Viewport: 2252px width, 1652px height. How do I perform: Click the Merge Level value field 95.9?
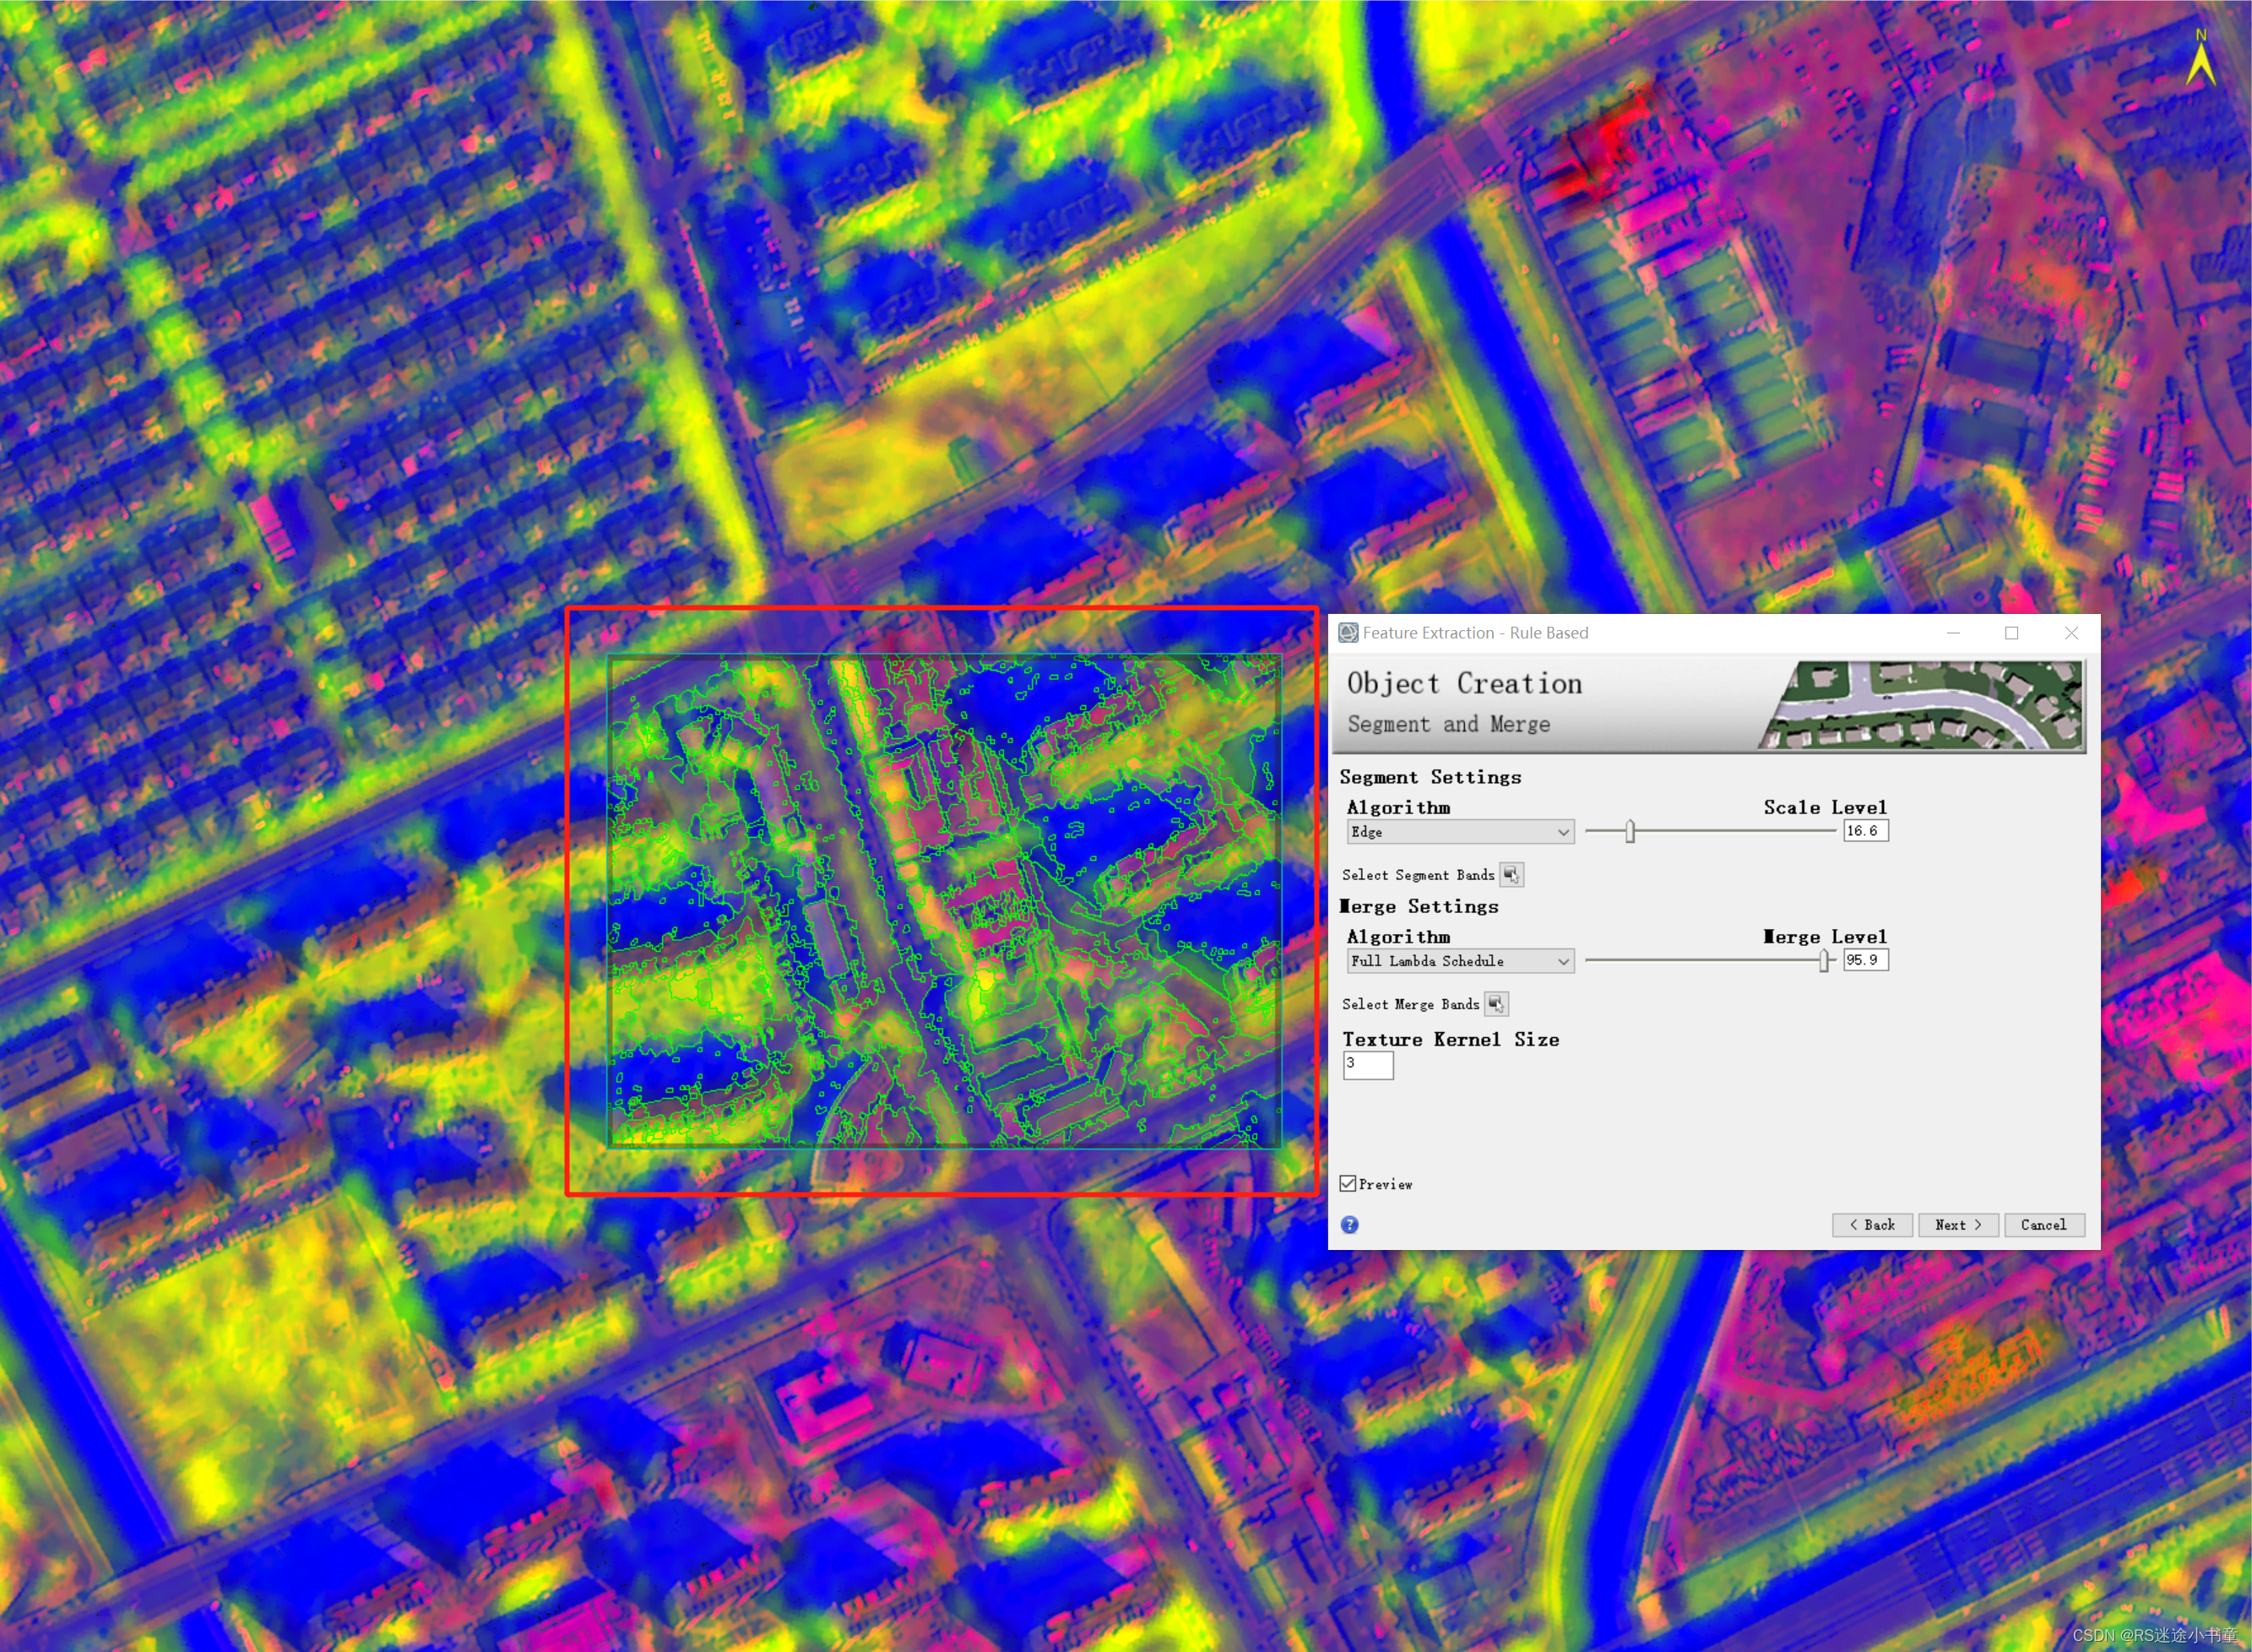(x=1865, y=960)
